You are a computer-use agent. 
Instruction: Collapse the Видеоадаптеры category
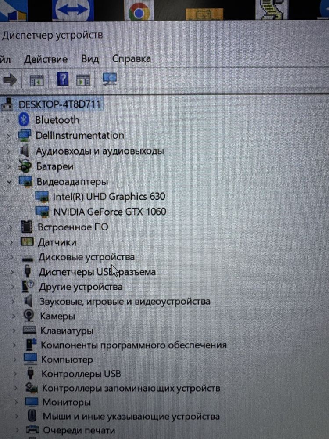[x=9, y=182]
